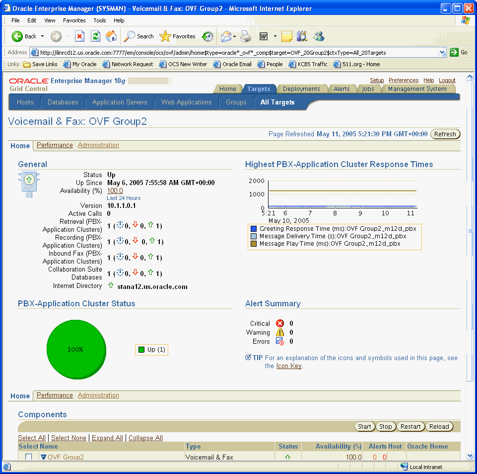This screenshot has width=477, height=474.
Task: Click the Mail envelope icon in the toolbar
Action: point(227,36)
